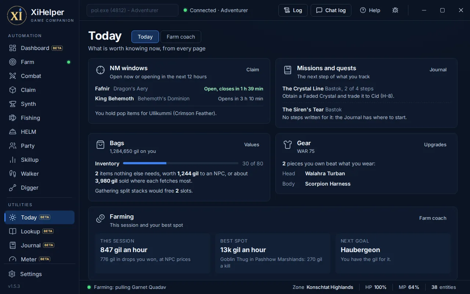
Task: Click the '13k gil an hour' best spot tile
Action: [273, 254]
